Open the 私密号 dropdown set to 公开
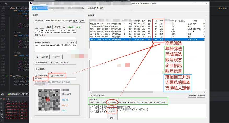The image size is (229, 123). pos(140,102)
